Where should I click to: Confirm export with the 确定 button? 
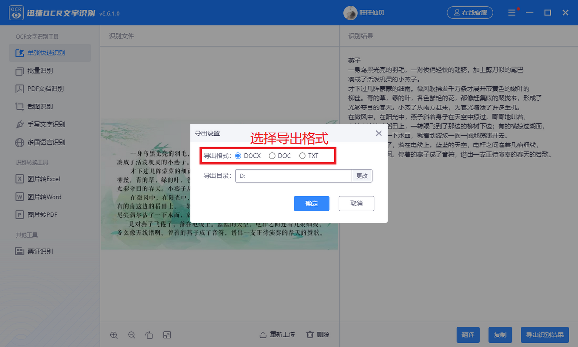[x=312, y=203]
